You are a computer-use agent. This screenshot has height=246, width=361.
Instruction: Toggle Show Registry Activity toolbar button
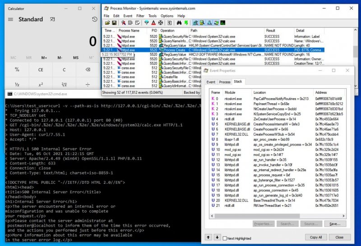point(196,23)
